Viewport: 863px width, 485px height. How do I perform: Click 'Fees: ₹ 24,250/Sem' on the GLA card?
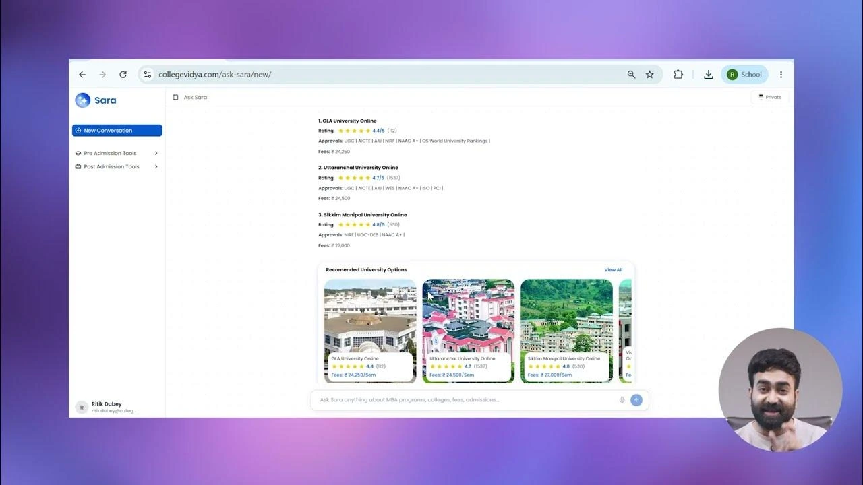pyautogui.click(x=353, y=375)
